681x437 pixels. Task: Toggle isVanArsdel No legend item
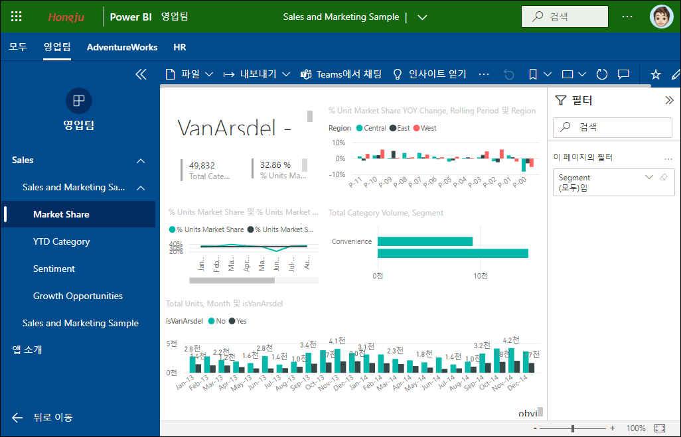217,321
